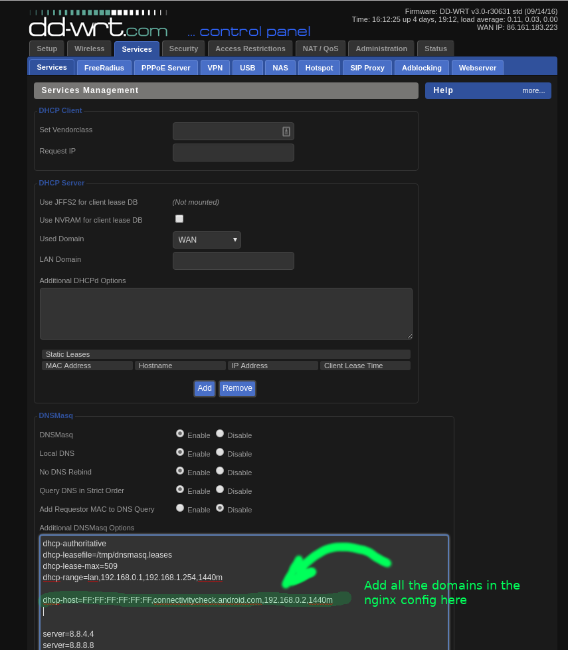Click the LAN Domain input field
Image resolution: width=568 pixels, height=650 pixels.
pos(233,261)
